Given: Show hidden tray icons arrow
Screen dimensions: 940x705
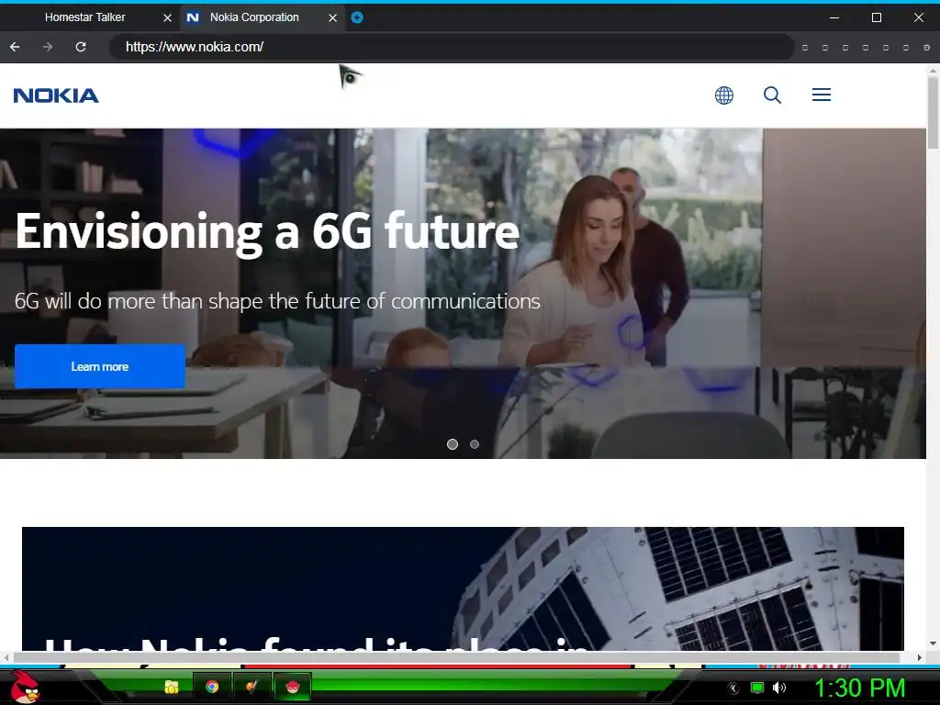Looking at the screenshot, I should (733, 688).
